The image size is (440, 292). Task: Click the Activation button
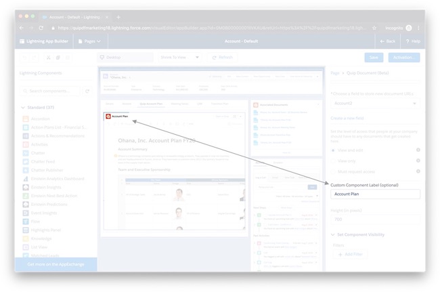point(404,58)
